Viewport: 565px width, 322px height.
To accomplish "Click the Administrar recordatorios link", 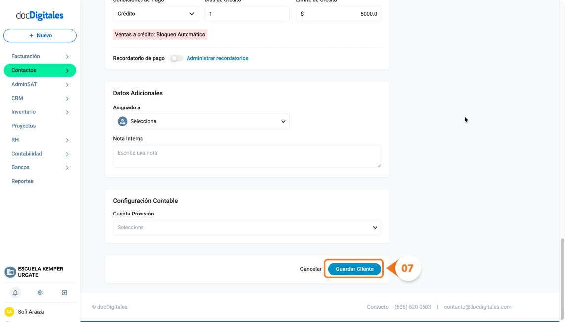I will (217, 58).
